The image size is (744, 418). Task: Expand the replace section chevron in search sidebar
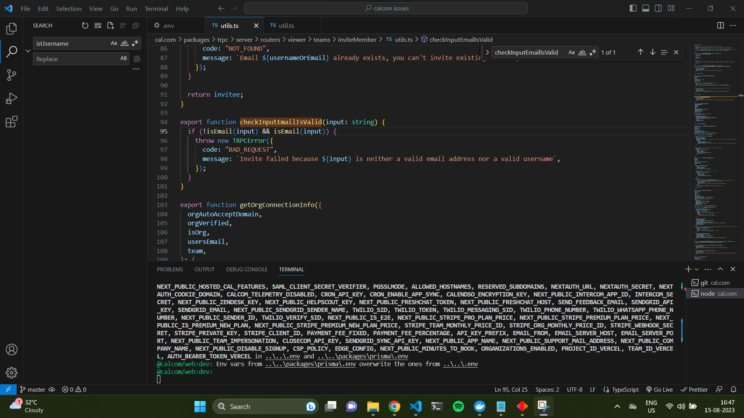(28, 51)
